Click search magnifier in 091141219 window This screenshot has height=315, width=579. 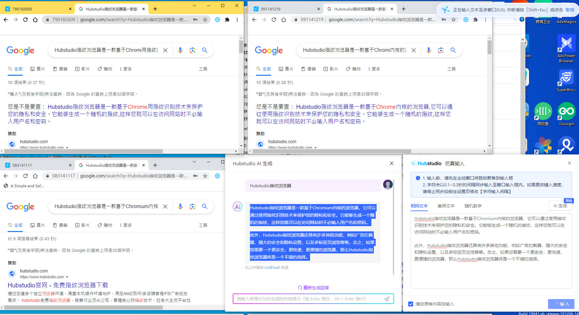(x=453, y=50)
